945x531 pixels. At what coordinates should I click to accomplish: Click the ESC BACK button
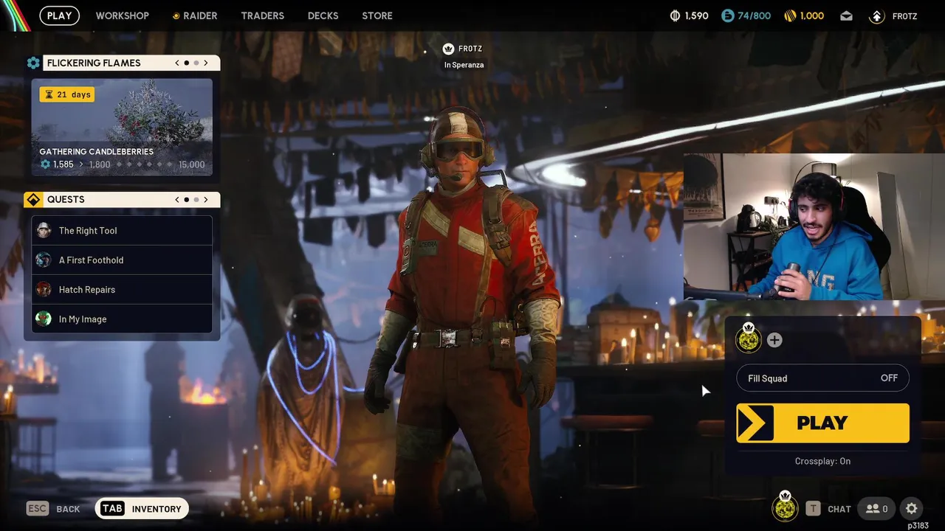pos(53,509)
